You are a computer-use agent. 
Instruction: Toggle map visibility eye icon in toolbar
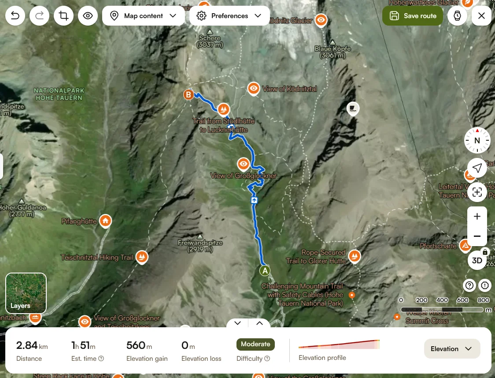pos(88,15)
